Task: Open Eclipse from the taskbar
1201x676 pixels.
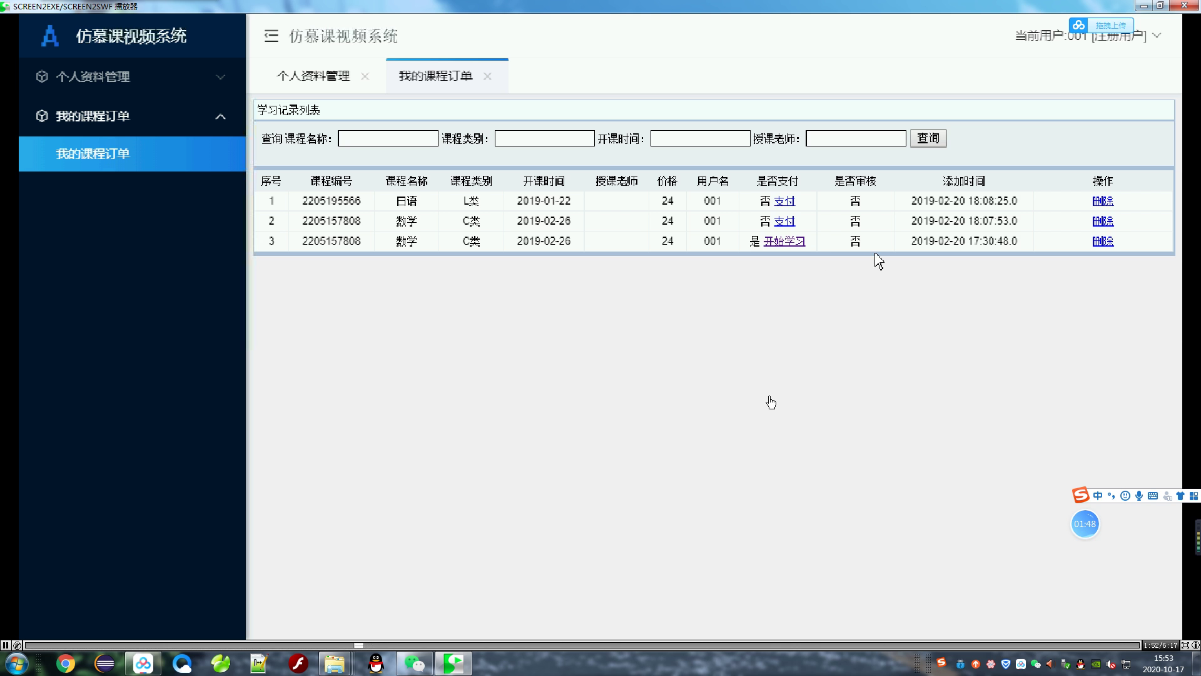Action: point(104,663)
